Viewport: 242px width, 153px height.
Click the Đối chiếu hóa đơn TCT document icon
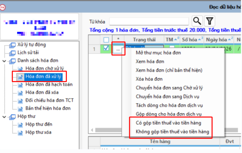(x=20, y=101)
